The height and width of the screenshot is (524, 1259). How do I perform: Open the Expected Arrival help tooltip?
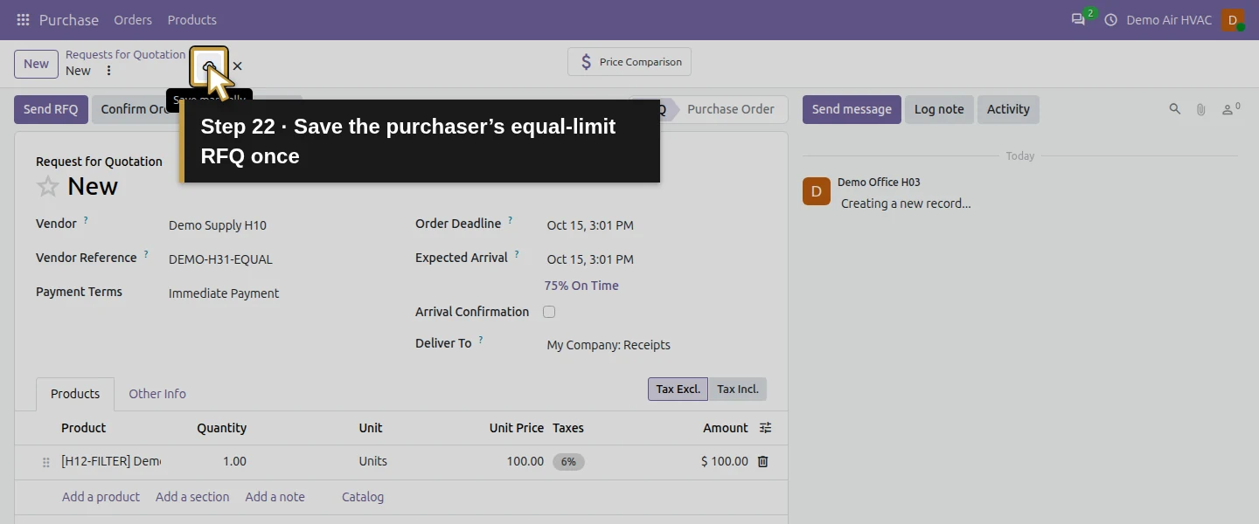tap(517, 255)
